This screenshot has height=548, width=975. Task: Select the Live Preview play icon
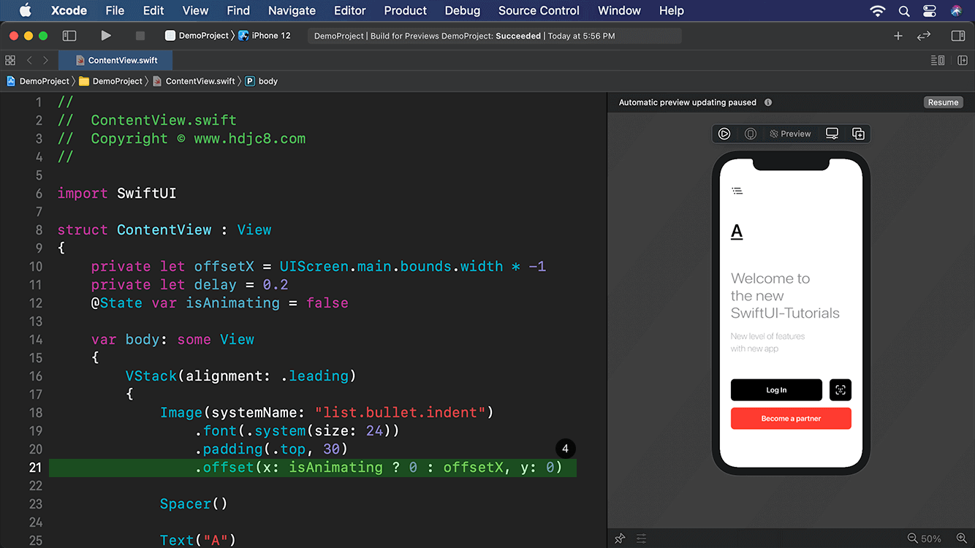tap(724, 133)
